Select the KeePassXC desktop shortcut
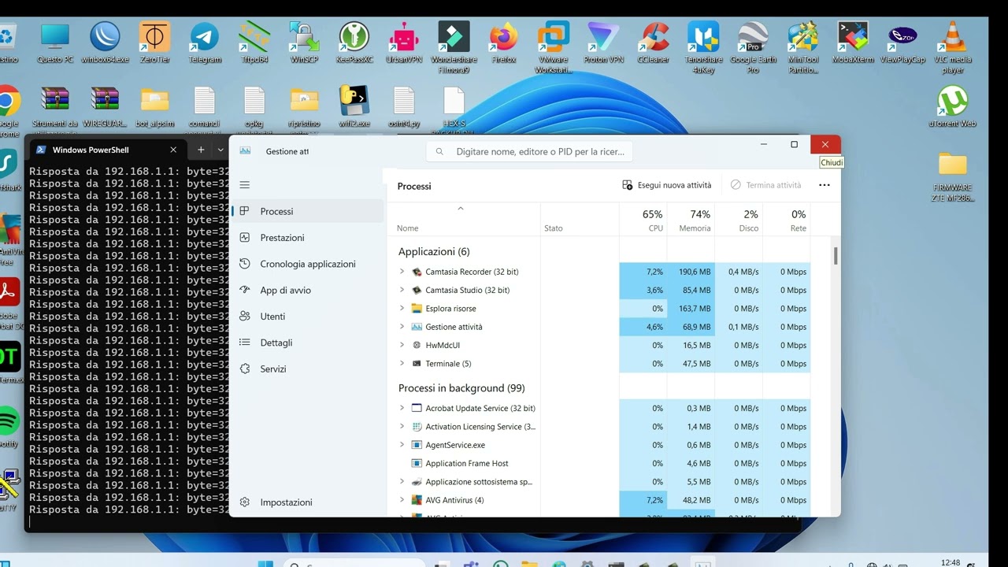The width and height of the screenshot is (1008, 567). pos(354,43)
